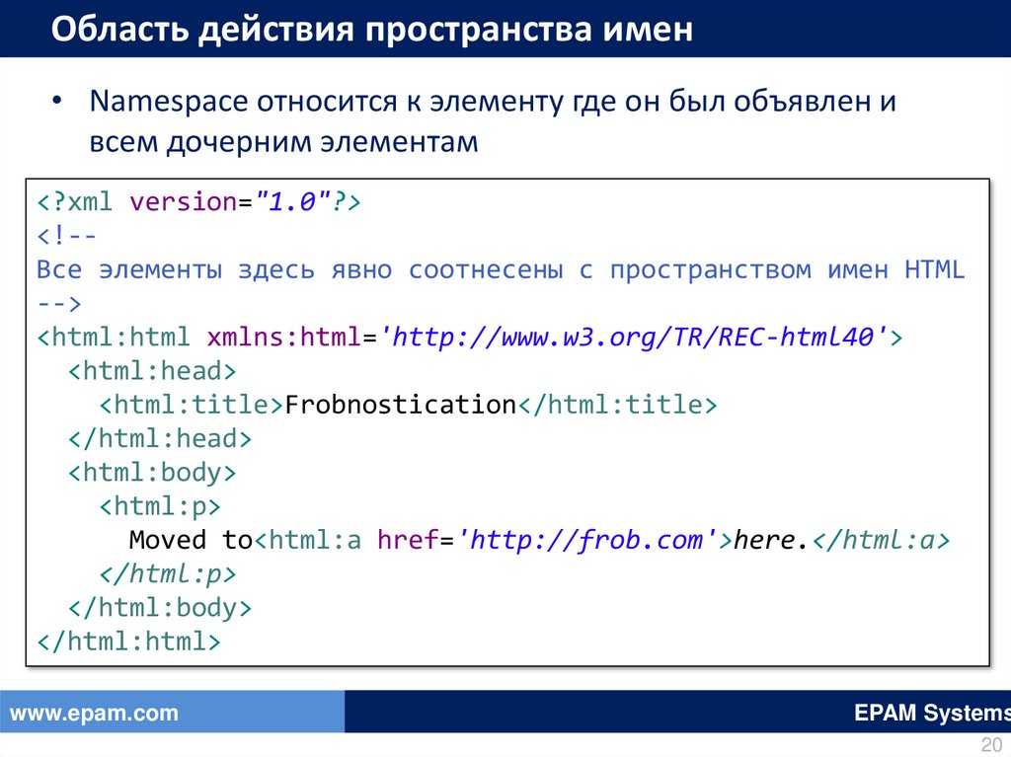Click the 'http://frob.com' href value
1011x757 pixels.
tap(586, 540)
